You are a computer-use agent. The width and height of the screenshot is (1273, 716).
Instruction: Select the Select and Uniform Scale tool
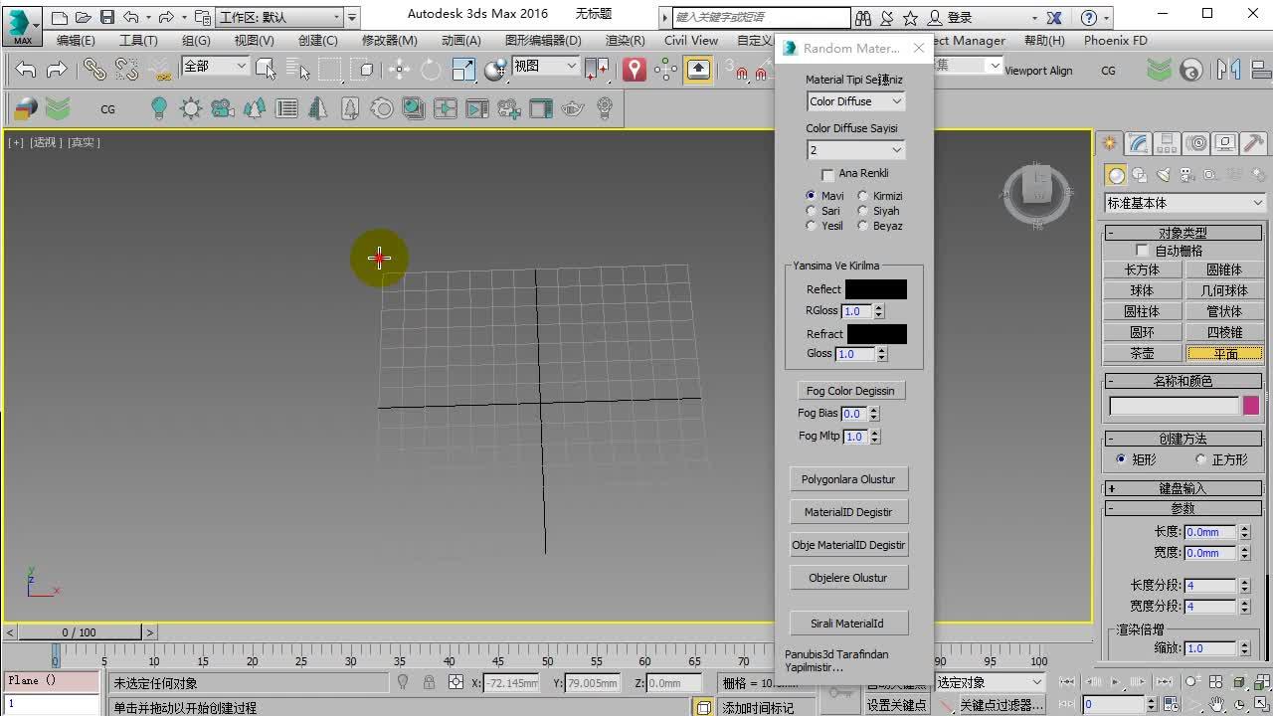(x=463, y=69)
